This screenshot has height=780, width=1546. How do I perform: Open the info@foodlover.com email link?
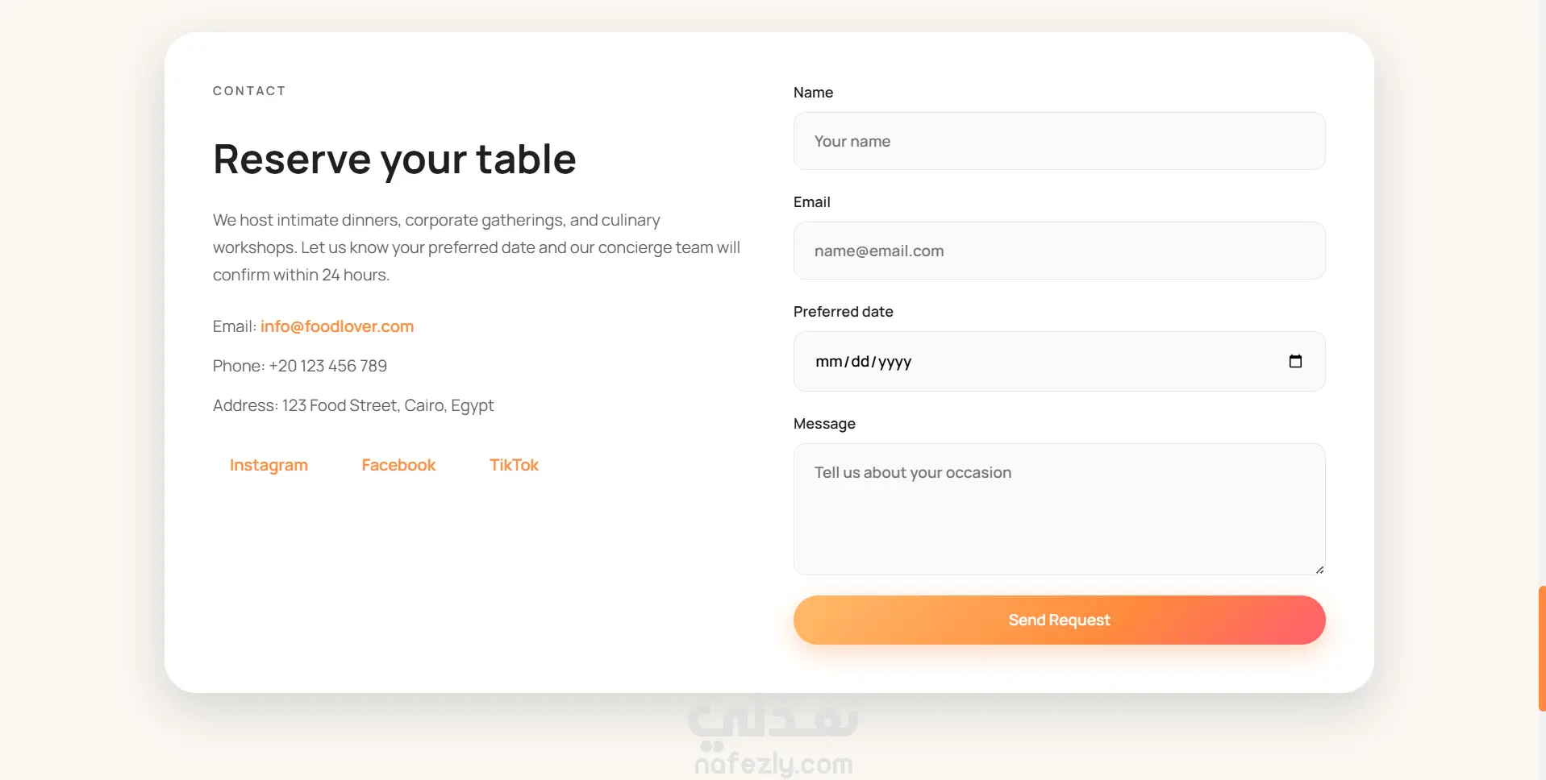pos(337,326)
